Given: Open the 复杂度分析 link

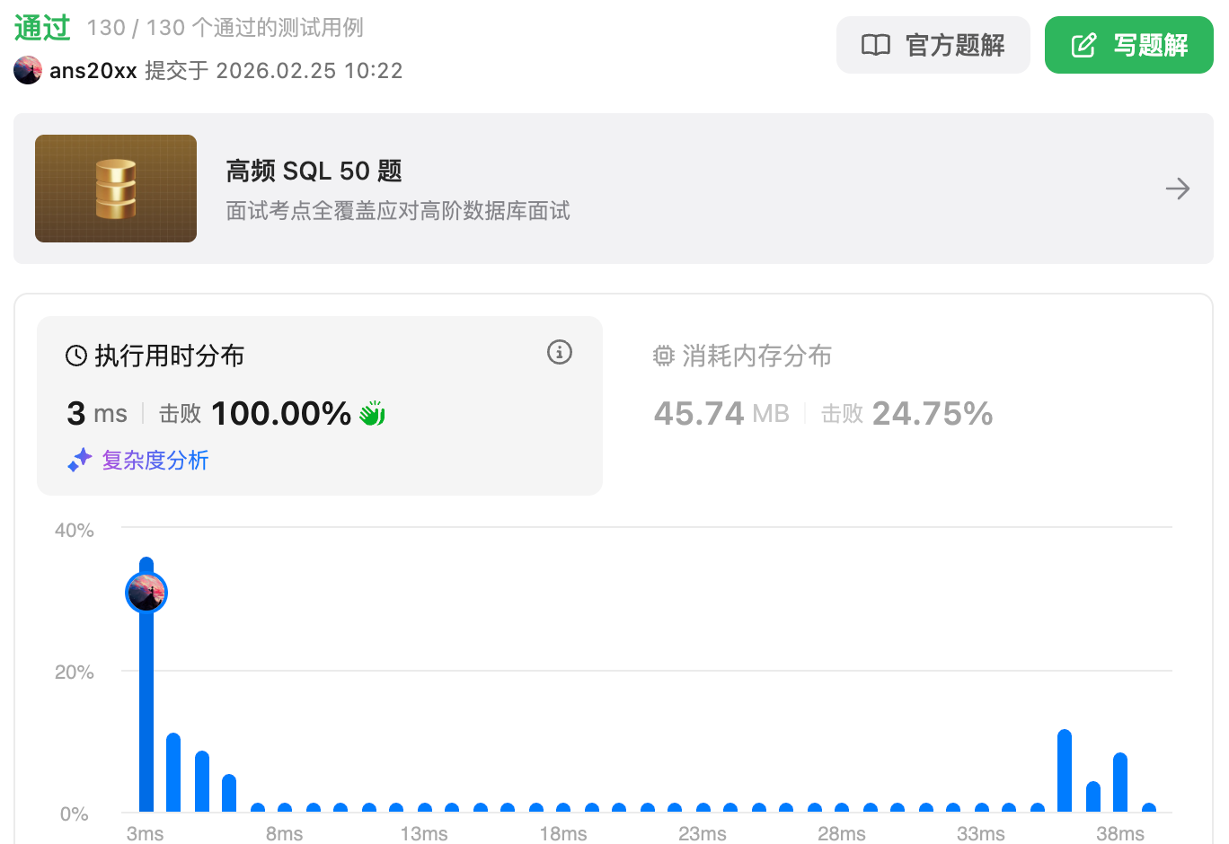Looking at the screenshot, I should coord(155,460).
